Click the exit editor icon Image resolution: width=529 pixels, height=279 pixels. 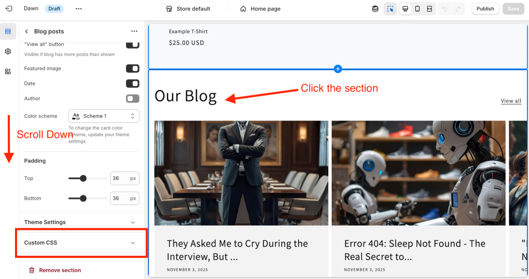click(9, 8)
